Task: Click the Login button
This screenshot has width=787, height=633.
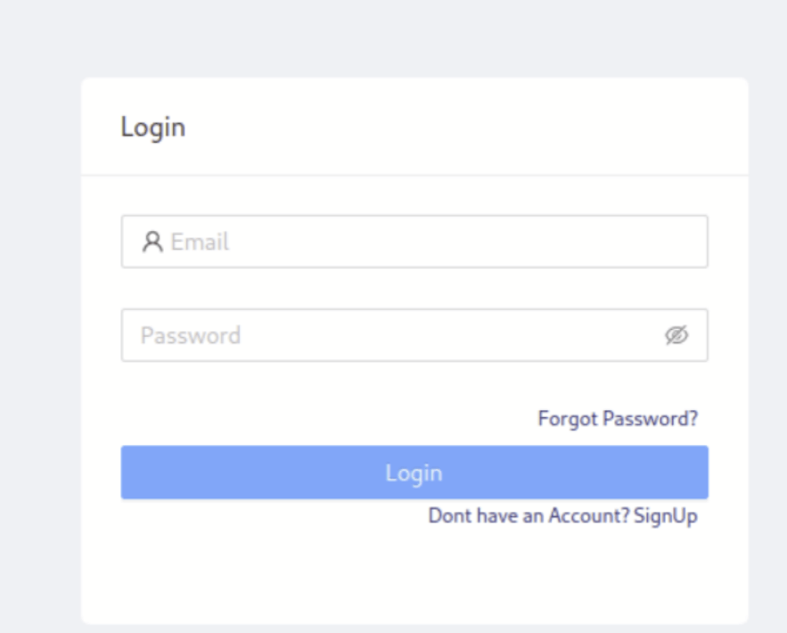Action: click(414, 472)
